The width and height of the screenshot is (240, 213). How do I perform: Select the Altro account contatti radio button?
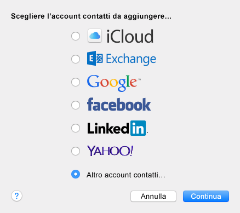tap(76, 174)
